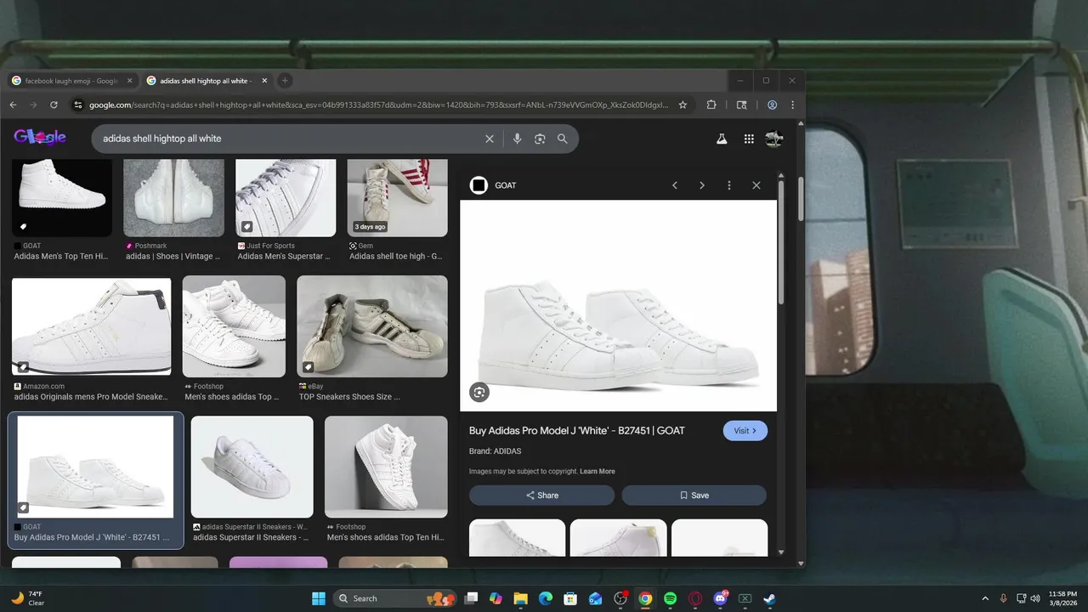Open the Windows Start menu
This screenshot has width=1088, height=612.
click(319, 598)
